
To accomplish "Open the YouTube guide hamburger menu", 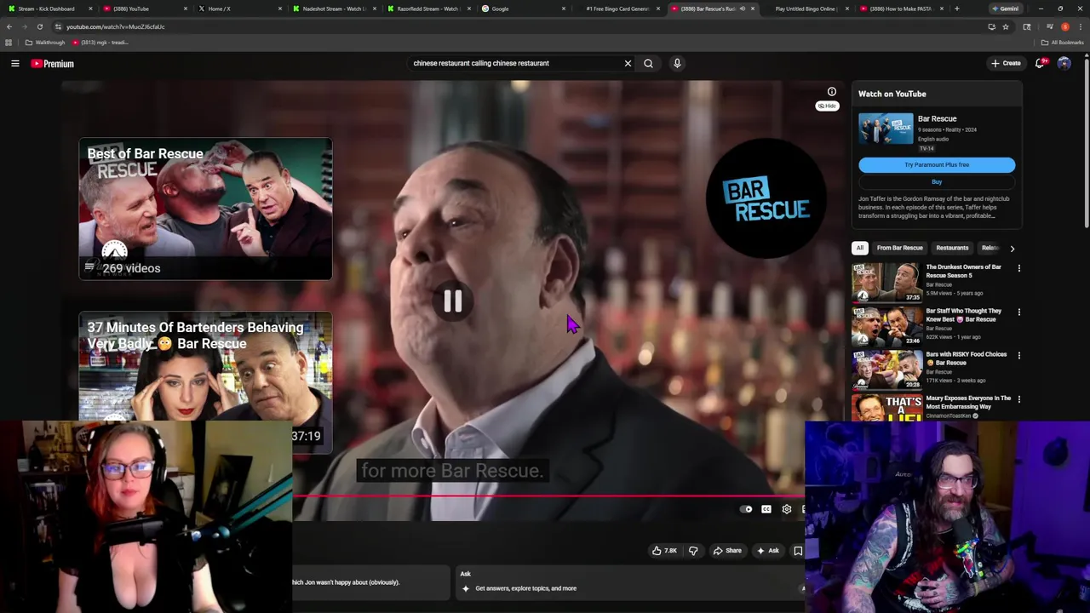I will [x=15, y=63].
